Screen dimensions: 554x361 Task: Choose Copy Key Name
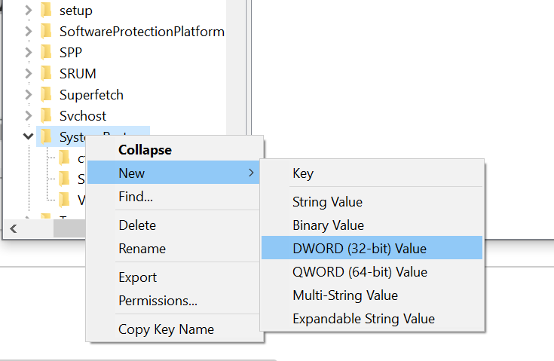click(x=166, y=329)
